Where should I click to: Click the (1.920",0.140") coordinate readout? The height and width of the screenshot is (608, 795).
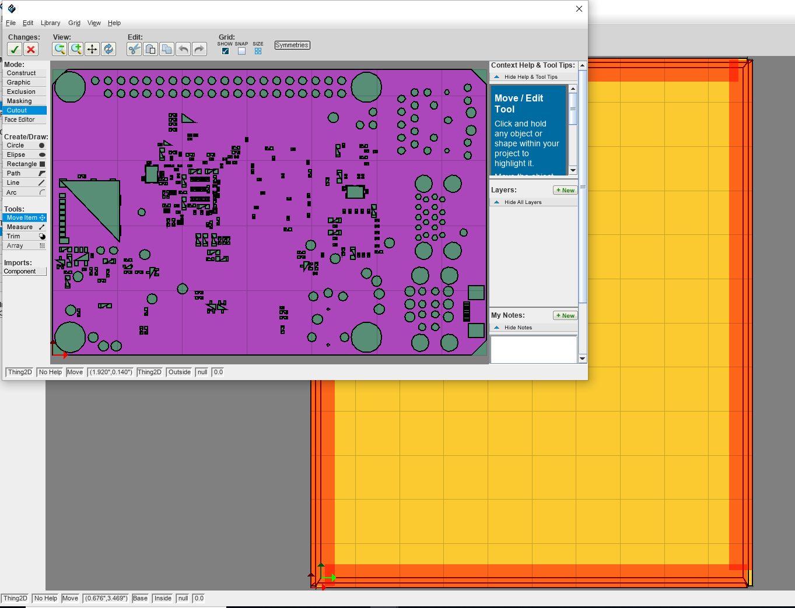coord(111,372)
